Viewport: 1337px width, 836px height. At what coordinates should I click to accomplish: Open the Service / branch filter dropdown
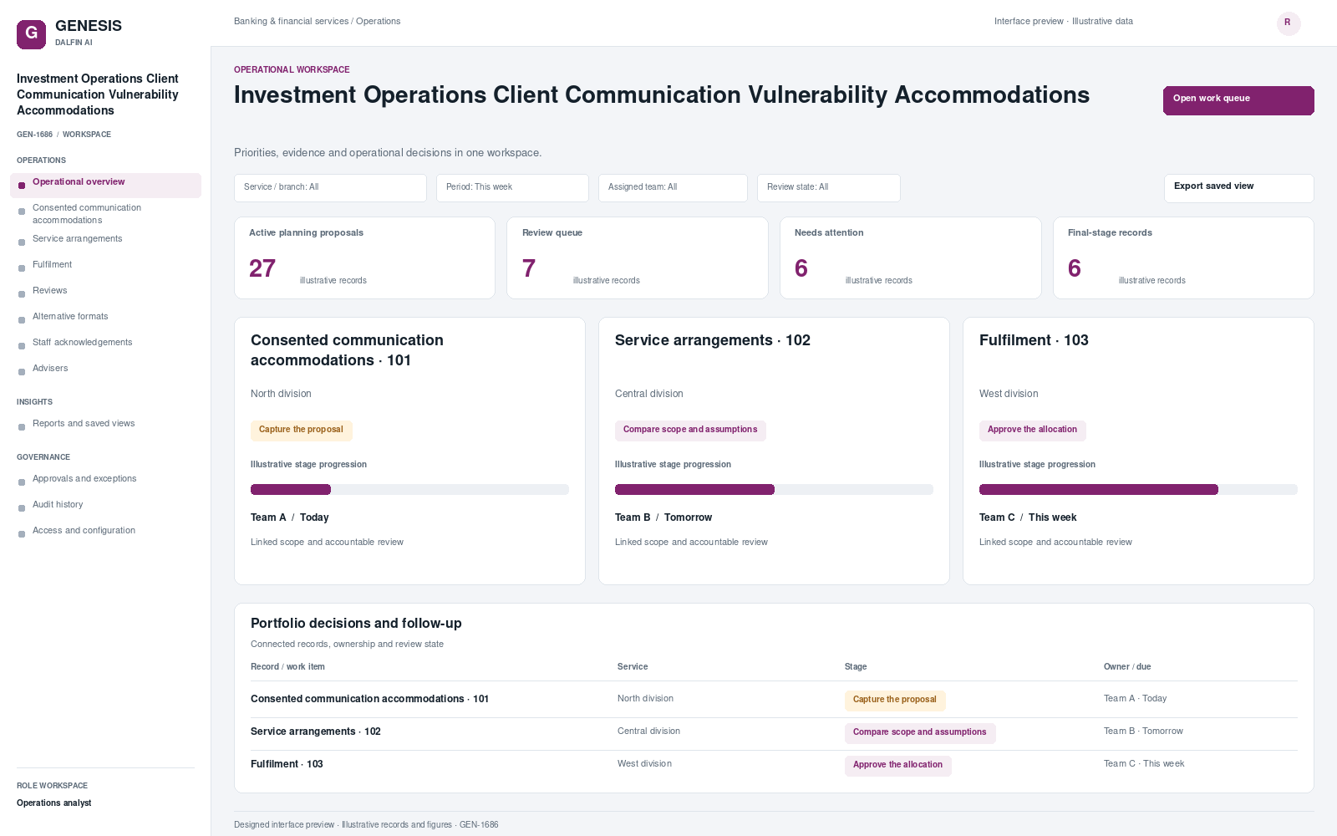tap(330, 188)
